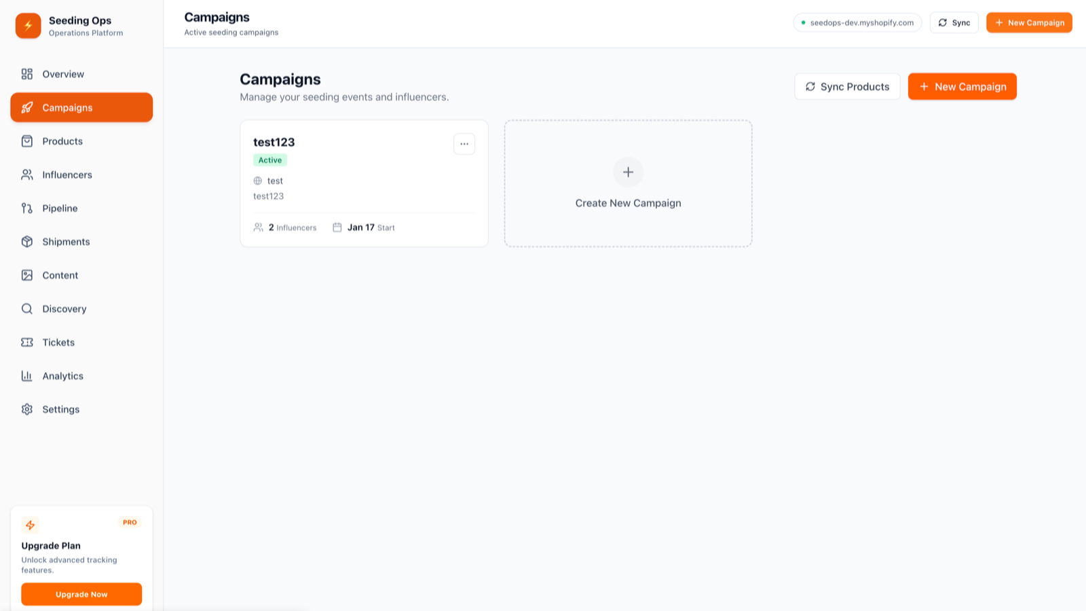Open Analytics bar chart icon
1086x611 pixels.
pos(27,376)
